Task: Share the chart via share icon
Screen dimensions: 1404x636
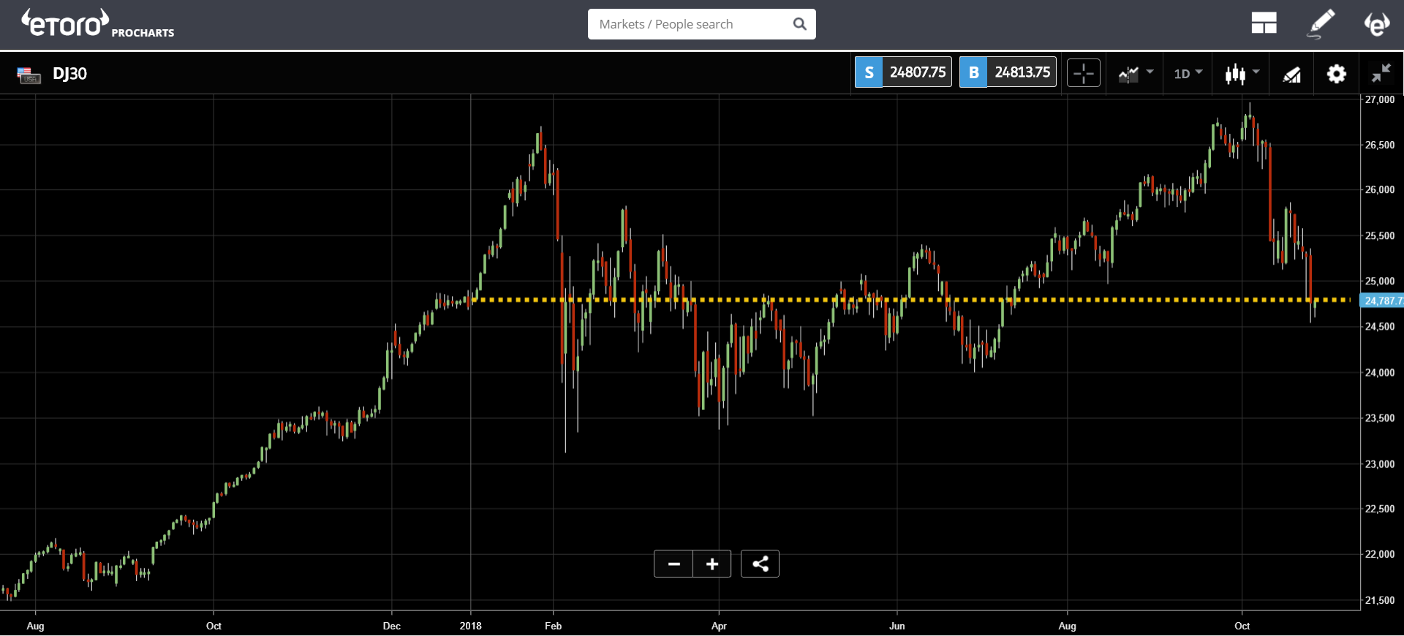Action: click(x=760, y=564)
